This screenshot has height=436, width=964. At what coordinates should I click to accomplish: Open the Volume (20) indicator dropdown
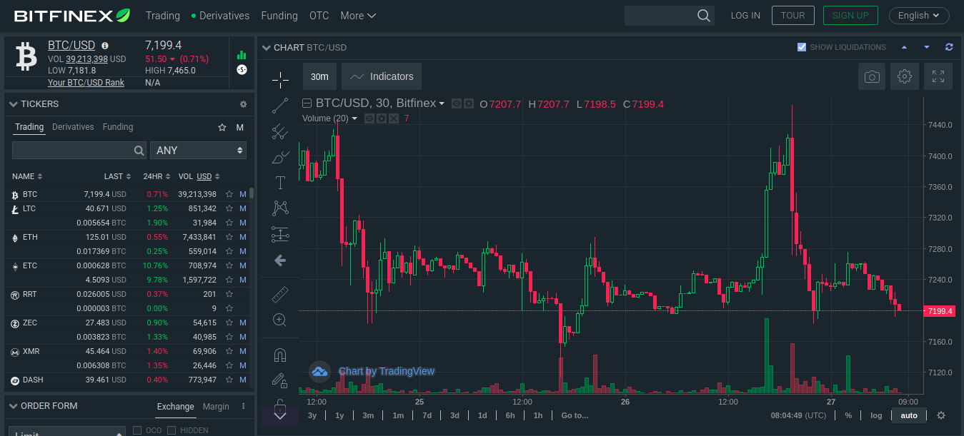[354, 118]
